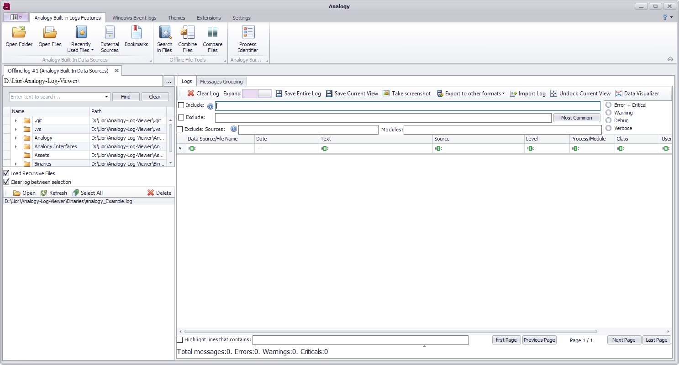679x365 pixels.
Task: Open selected file with Open toolbar button
Action: point(24,193)
